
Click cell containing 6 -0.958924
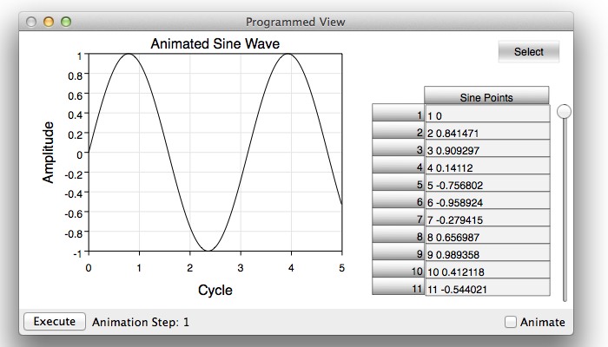(x=487, y=200)
